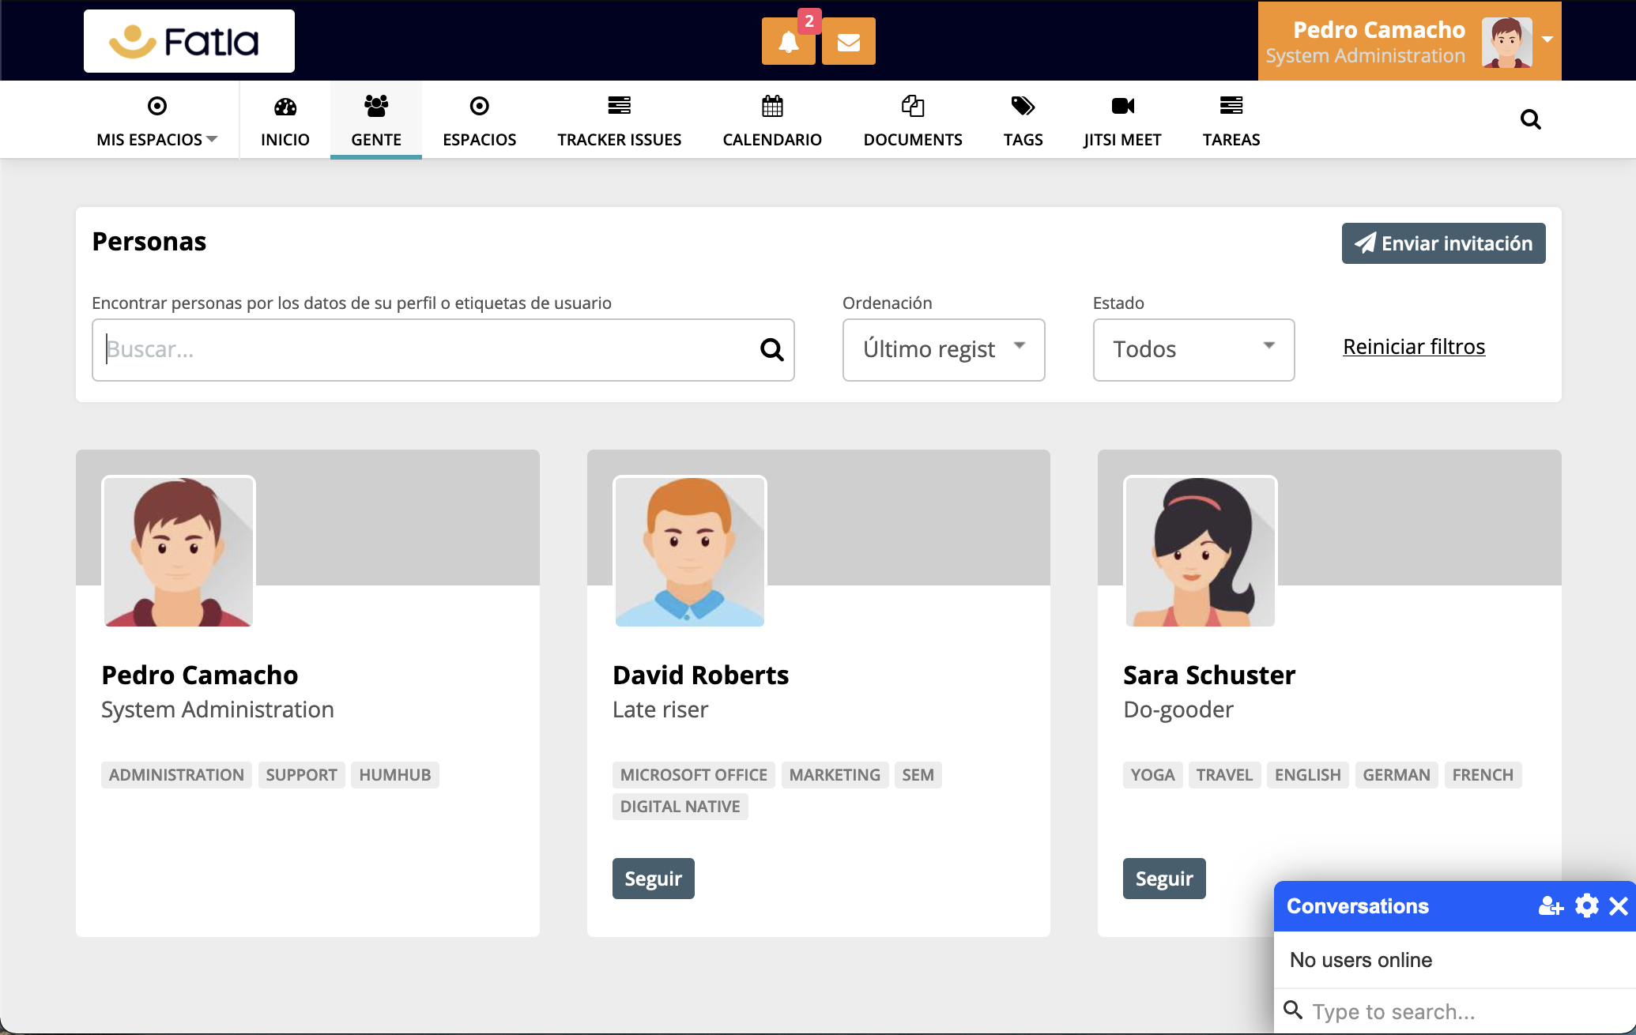The width and height of the screenshot is (1636, 1035).
Task: Click the Documents icon in navigation
Action: [912, 106]
